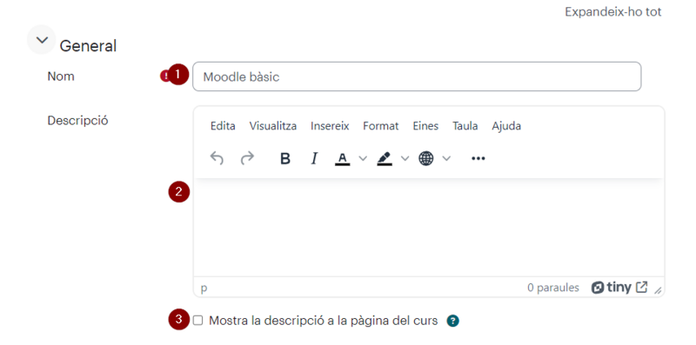Toggle bold formatting in the editor
Image resolution: width=696 pixels, height=345 pixels.
click(285, 158)
